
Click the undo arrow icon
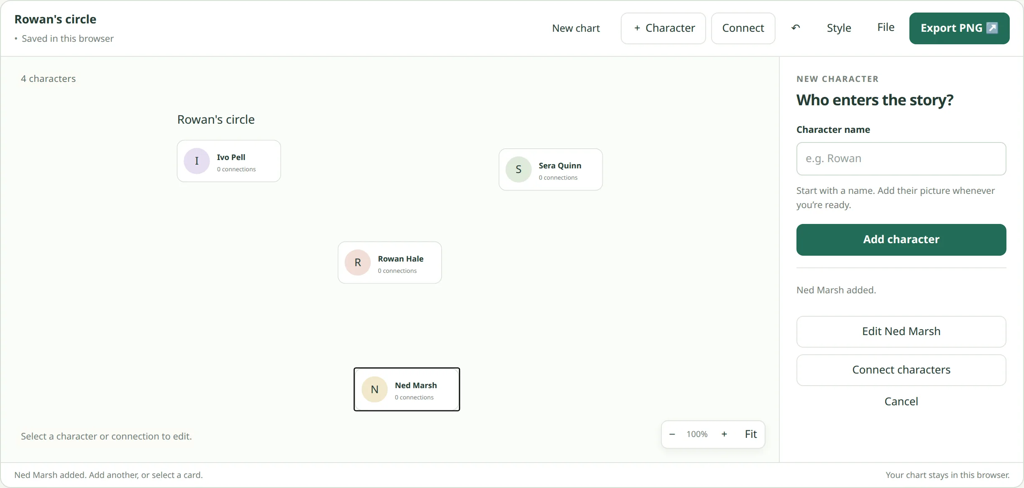coord(796,28)
